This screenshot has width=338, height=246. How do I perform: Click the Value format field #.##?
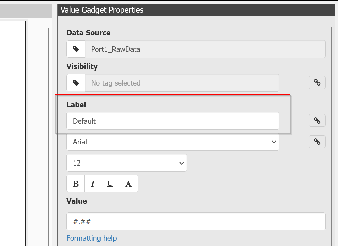point(196,221)
